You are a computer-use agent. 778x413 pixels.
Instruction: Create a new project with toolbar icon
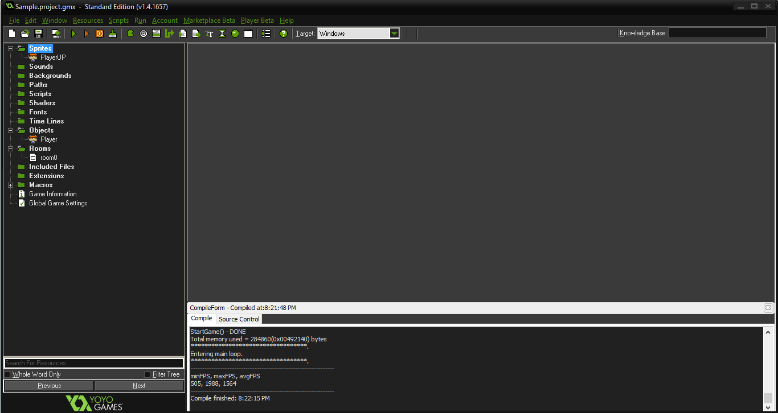click(11, 34)
